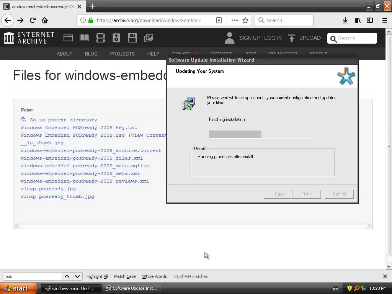
Task: Open the Audio speaker icon in Archive header
Action: tap(116, 38)
